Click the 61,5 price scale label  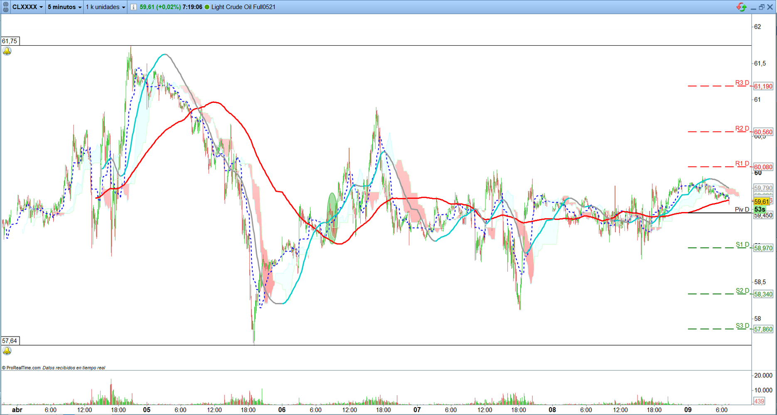click(x=760, y=63)
